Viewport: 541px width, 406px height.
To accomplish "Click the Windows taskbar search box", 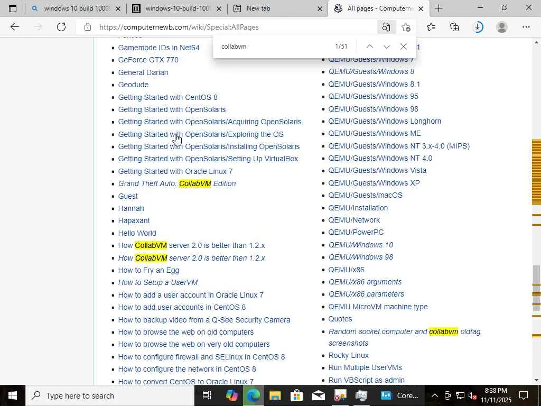I will click(x=110, y=395).
